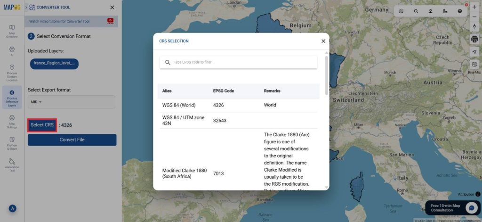Open the AI tool in sidebar
The width and height of the screenshot is (482, 222).
tap(12, 51)
